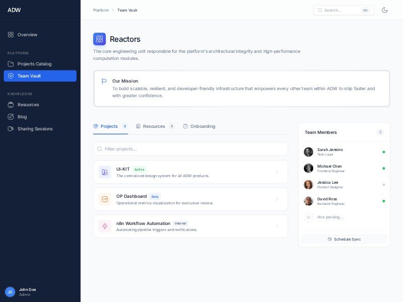Click the Hire pending placeholder icon

(x=308, y=217)
